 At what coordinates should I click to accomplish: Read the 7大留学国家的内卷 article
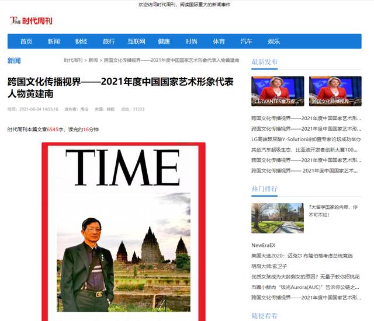(333, 211)
